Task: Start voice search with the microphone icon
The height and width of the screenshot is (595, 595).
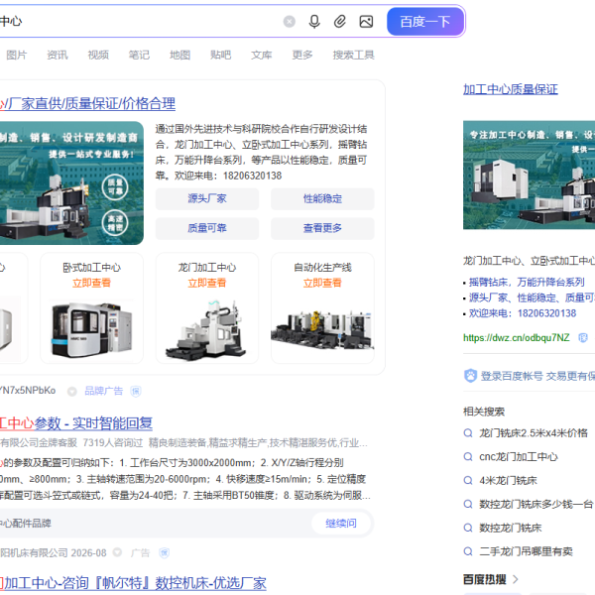Action: [x=314, y=22]
